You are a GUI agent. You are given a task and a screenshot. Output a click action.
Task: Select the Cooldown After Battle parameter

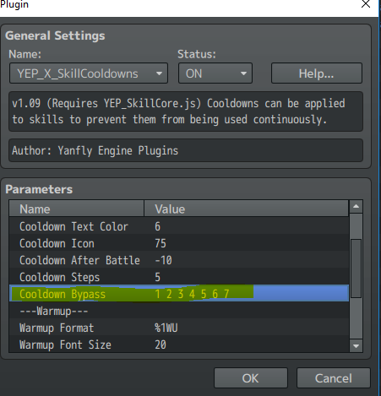pyautogui.click(x=179, y=260)
